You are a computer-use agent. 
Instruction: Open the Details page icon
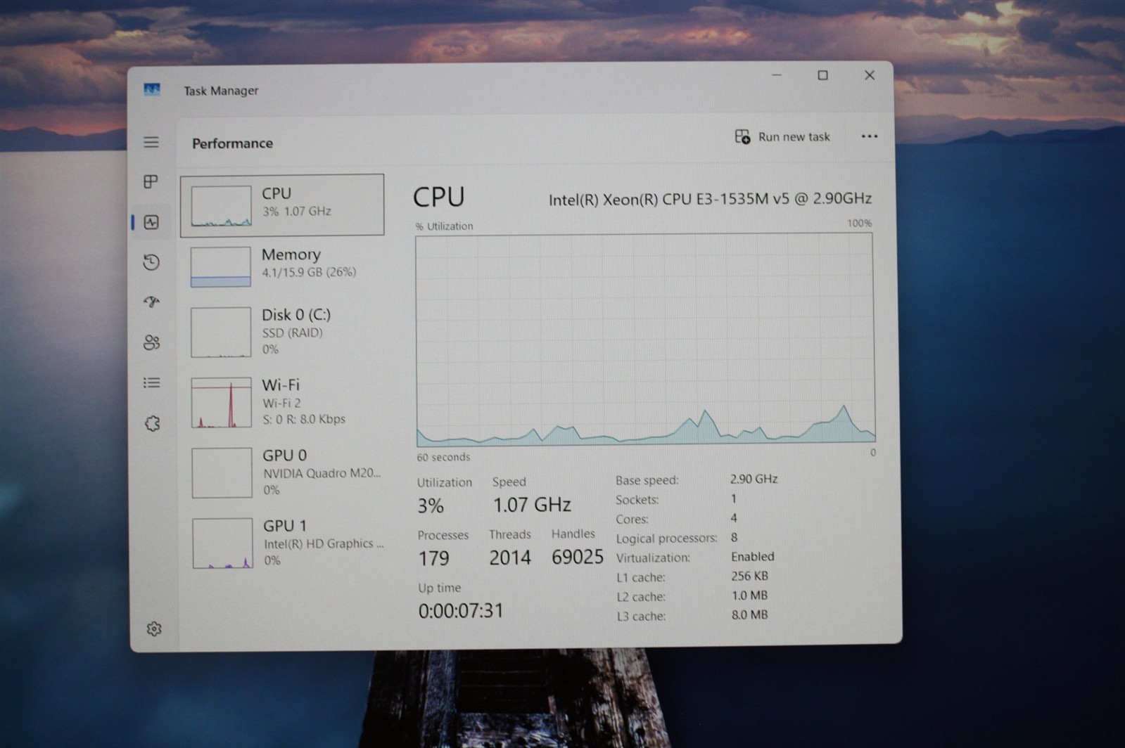click(x=151, y=382)
